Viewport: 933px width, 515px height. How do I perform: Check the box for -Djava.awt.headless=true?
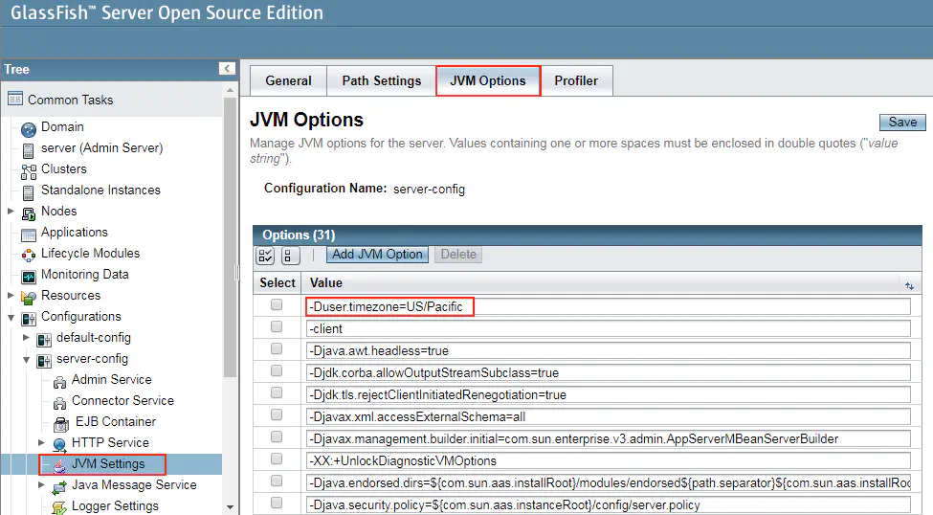(277, 348)
